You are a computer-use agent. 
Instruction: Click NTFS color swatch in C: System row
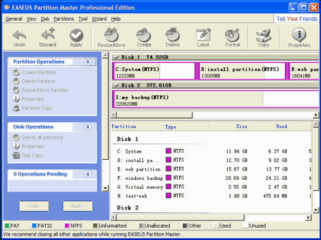tap(169, 151)
